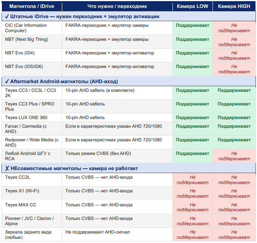Click Камера HIGH Поддерживает in Redpower / Wide Media row

coord(234,142)
